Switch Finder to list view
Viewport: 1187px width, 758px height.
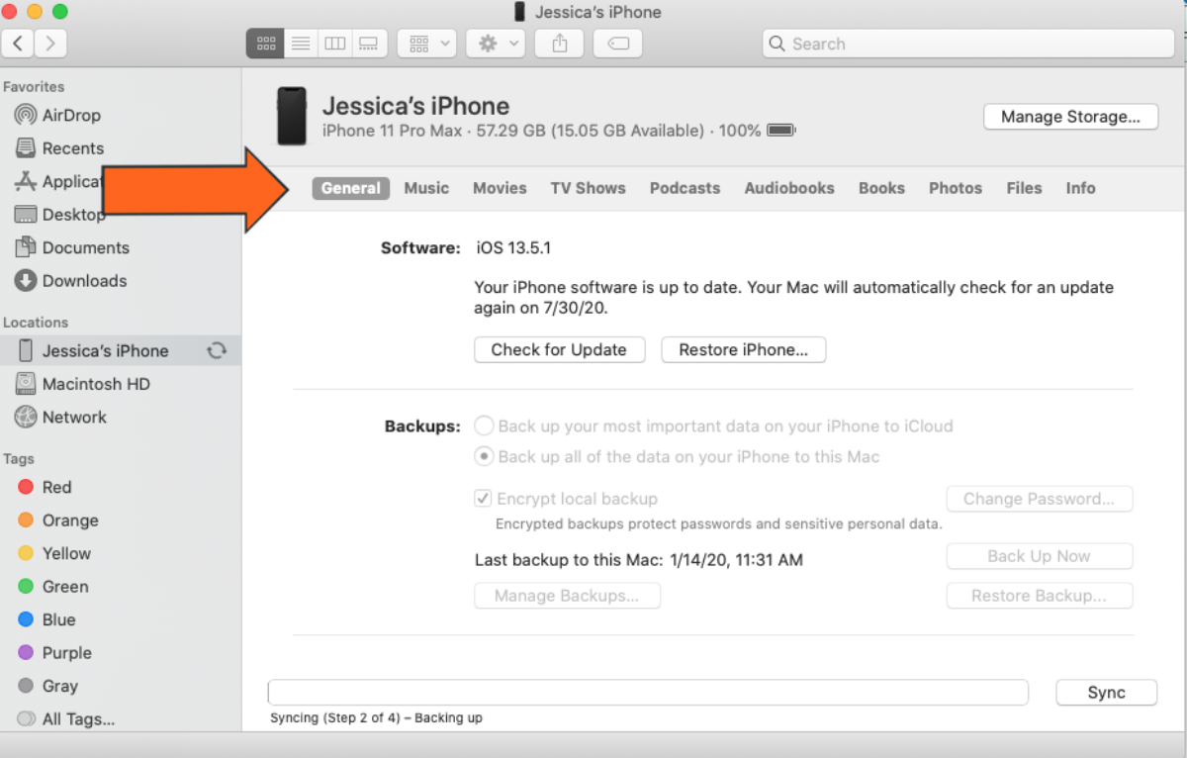coord(301,43)
